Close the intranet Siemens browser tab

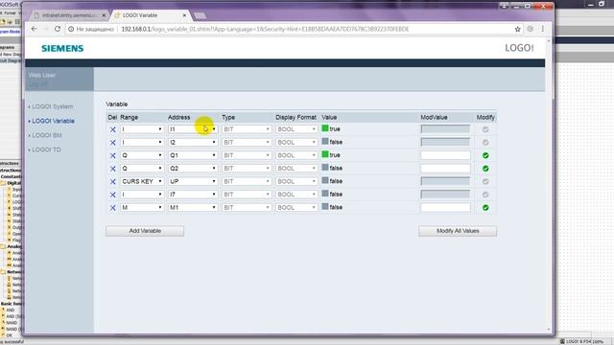pos(104,15)
